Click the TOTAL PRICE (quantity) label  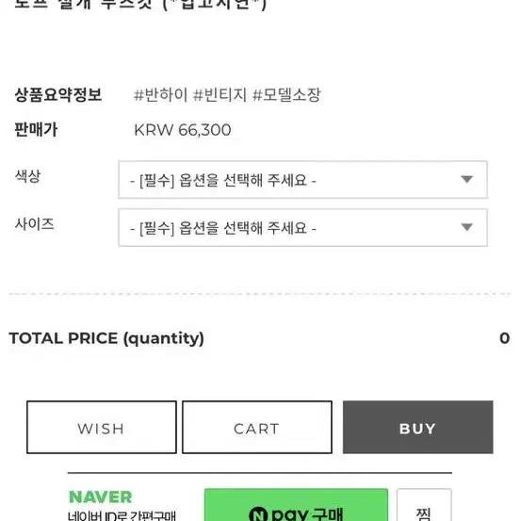click(x=106, y=338)
